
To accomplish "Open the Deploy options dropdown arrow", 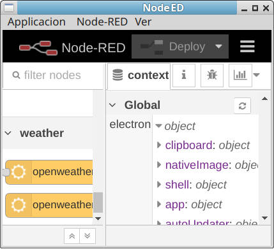I will [219, 46].
